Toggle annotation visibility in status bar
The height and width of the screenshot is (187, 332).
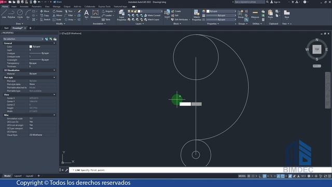(290, 176)
